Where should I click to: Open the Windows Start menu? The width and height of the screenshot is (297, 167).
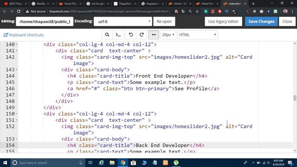5,163
